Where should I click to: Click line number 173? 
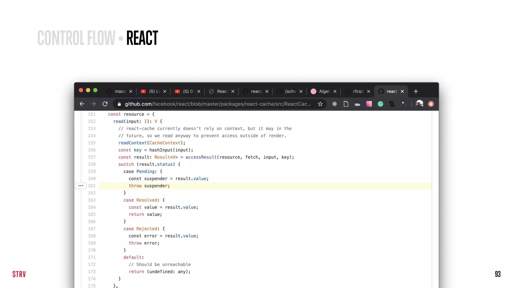point(92,271)
